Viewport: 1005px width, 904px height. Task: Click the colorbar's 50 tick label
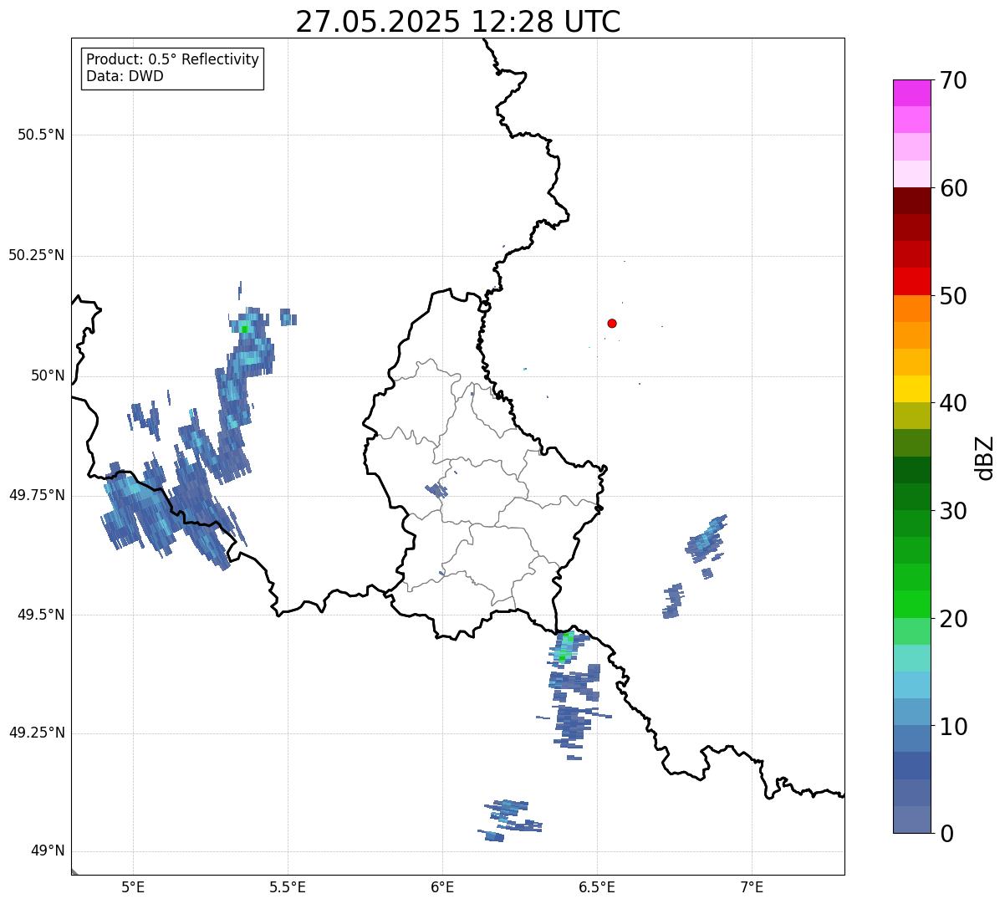(x=953, y=296)
